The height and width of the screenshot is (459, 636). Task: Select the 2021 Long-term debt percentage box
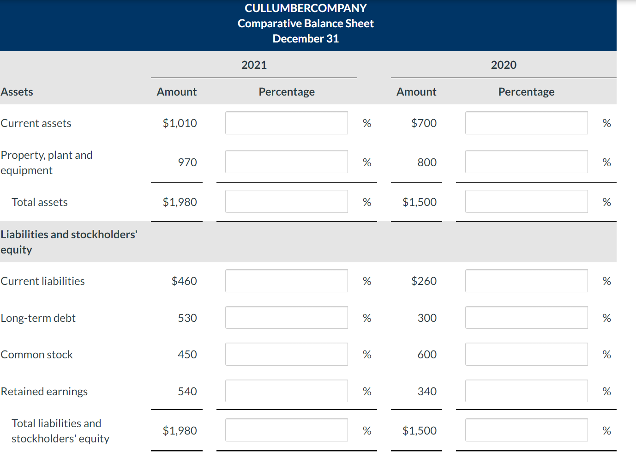click(x=287, y=318)
